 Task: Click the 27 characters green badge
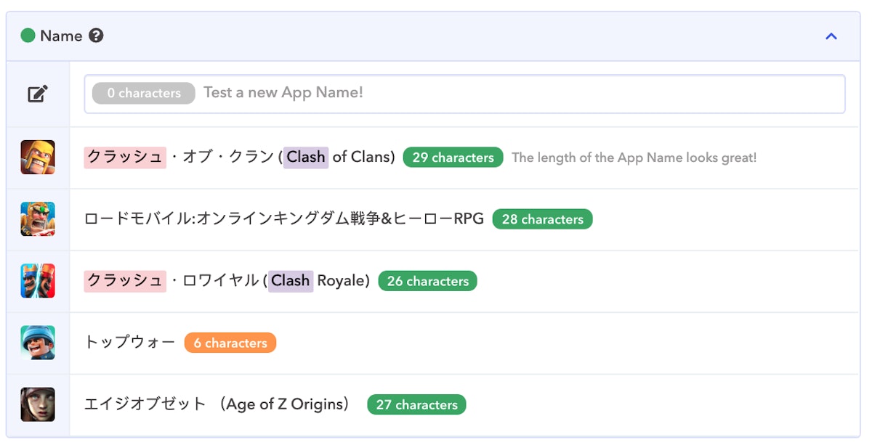416,404
